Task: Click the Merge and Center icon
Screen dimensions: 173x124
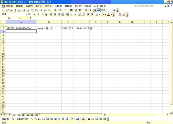Action: click(x=63, y=14)
